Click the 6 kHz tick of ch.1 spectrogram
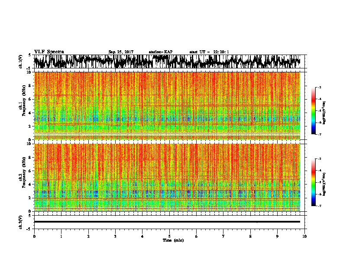343x265 pixels. pyautogui.click(x=30, y=99)
